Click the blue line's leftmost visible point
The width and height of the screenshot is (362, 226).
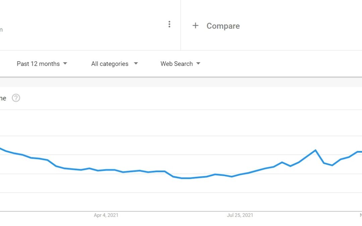click(x=1, y=149)
